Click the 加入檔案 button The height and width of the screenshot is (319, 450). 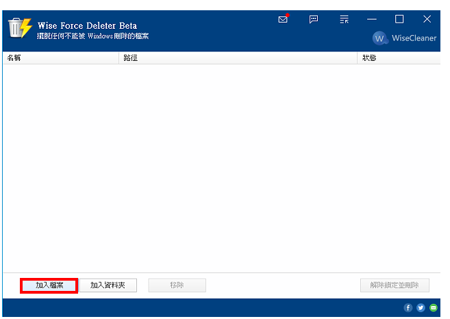click(49, 285)
